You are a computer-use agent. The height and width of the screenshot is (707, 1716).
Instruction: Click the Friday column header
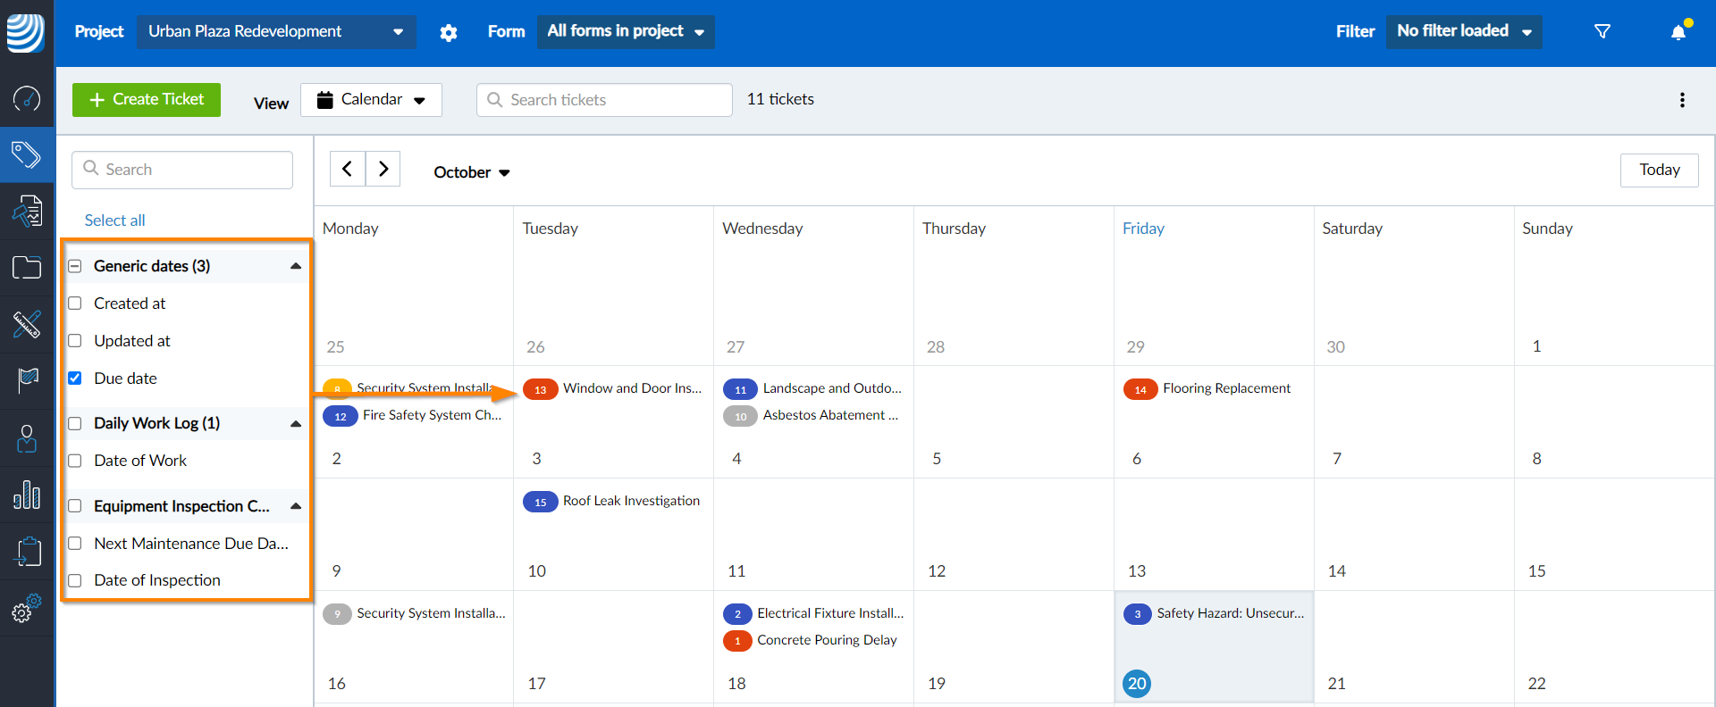pyautogui.click(x=1143, y=229)
